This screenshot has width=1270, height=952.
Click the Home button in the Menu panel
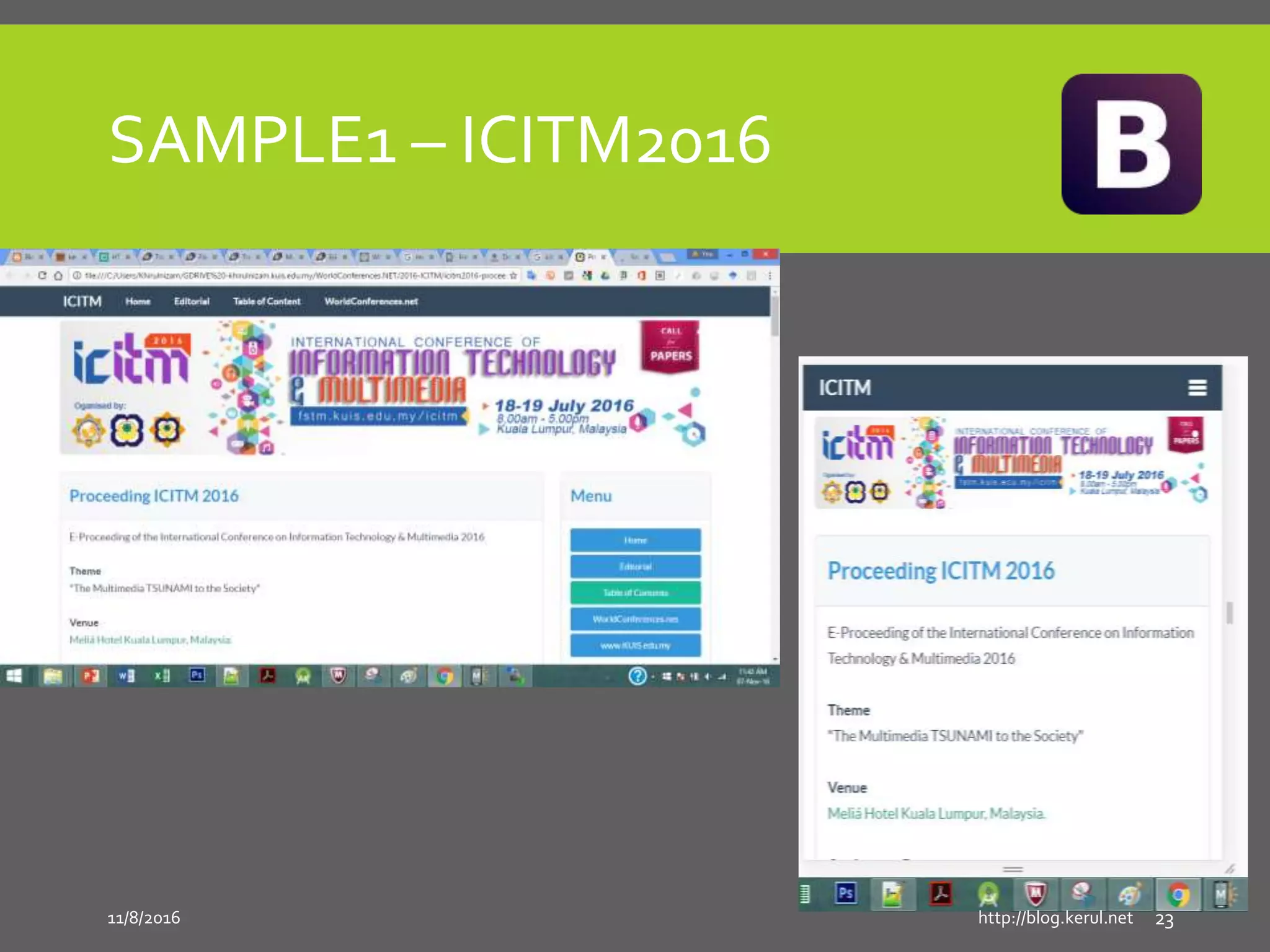click(x=636, y=540)
